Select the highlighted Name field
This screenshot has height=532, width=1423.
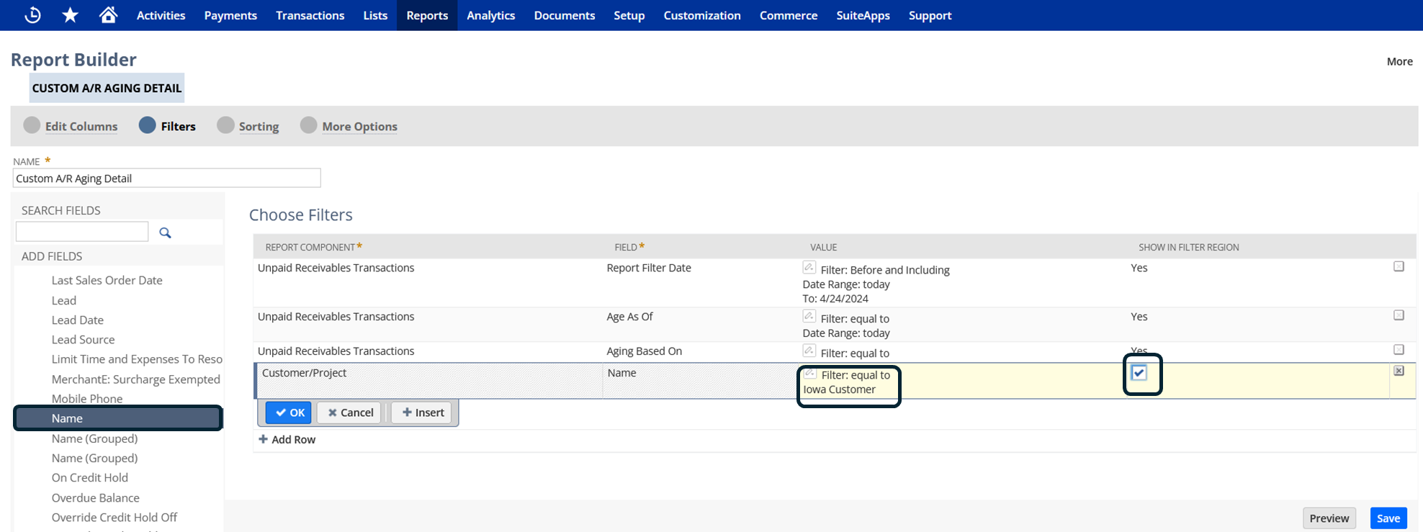point(118,418)
